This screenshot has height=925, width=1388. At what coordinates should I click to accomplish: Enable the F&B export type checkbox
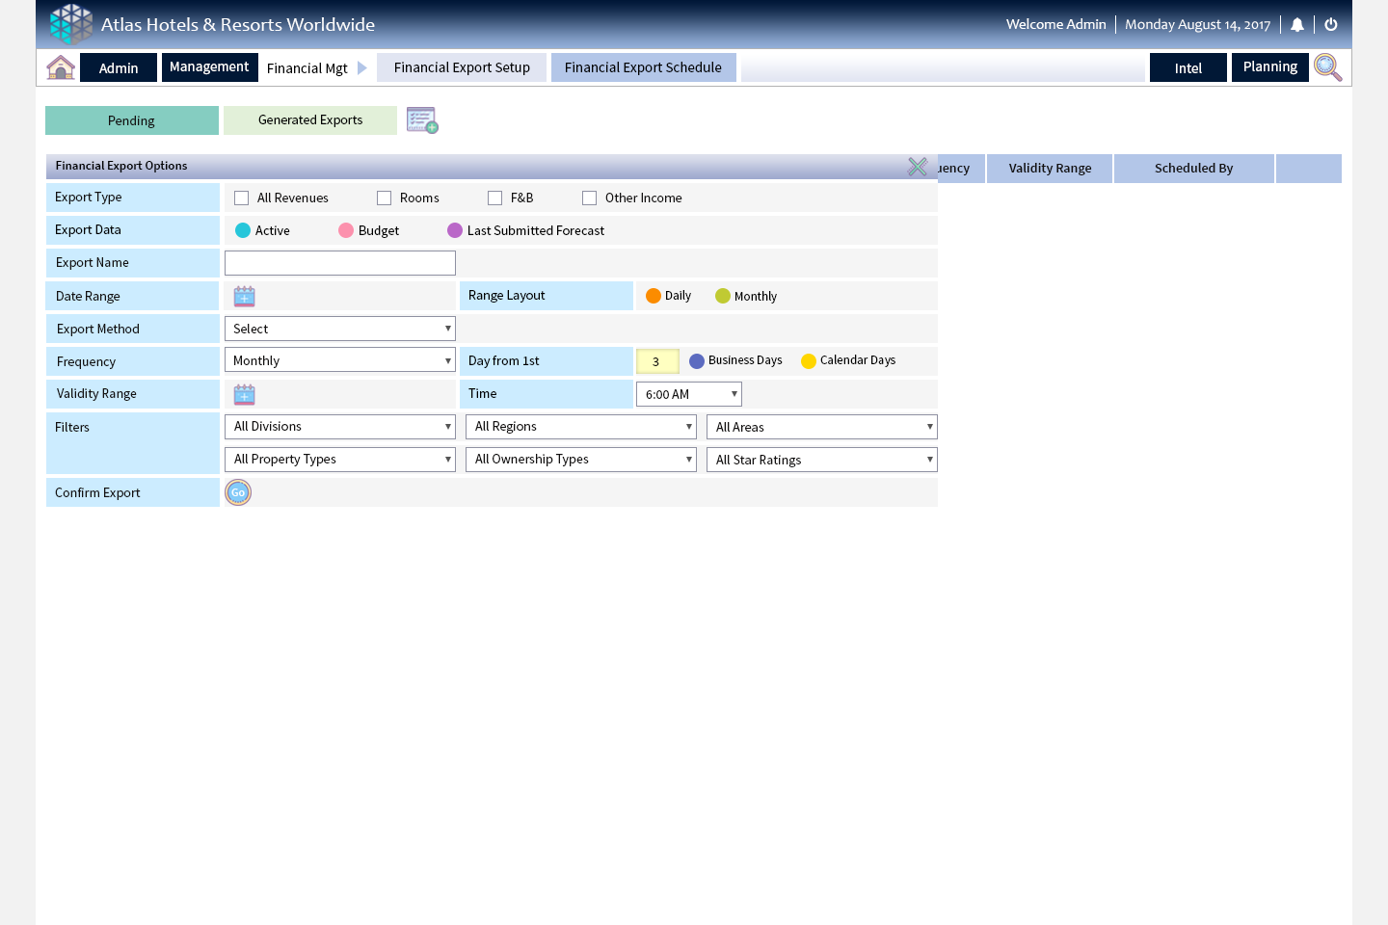(x=495, y=198)
